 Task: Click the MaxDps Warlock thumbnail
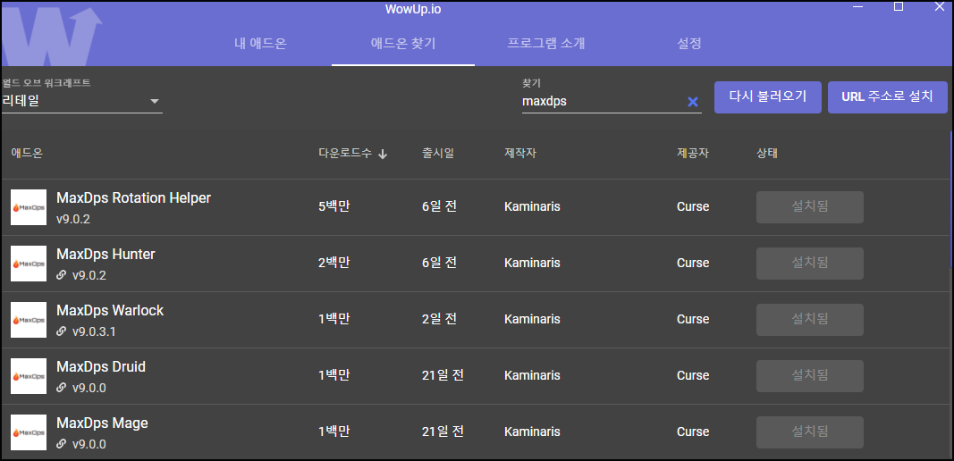coord(29,320)
